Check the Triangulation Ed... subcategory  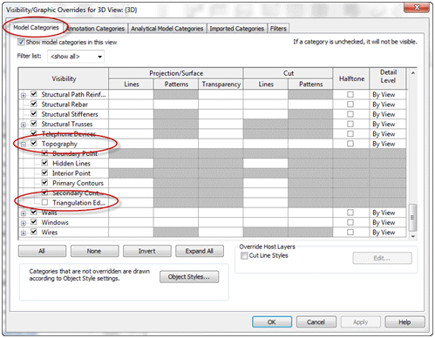[44, 202]
